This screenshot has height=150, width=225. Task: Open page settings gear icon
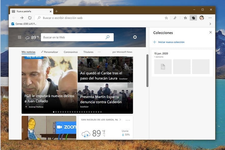pos(135,37)
